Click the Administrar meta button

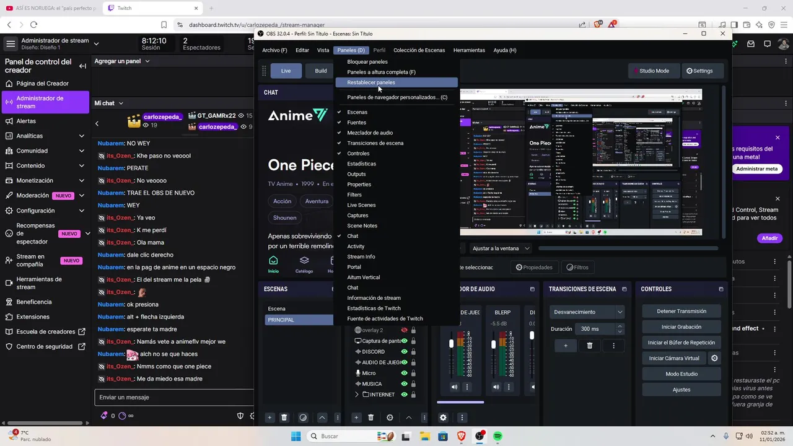click(x=756, y=168)
